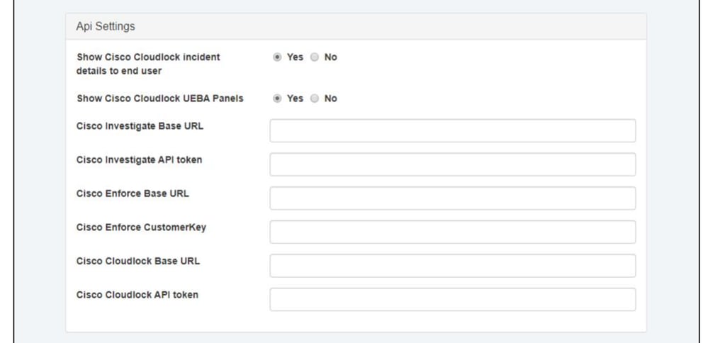Click the 'Cisco Investigate Base URL' label text

point(138,126)
